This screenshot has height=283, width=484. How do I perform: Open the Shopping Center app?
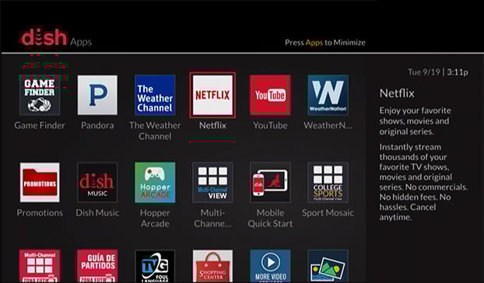click(212, 266)
